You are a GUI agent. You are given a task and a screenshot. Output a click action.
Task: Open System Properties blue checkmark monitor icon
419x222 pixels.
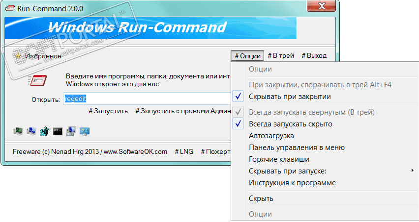pyautogui.click(x=31, y=131)
